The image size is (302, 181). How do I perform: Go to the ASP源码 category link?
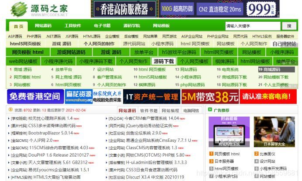(x=15, y=36)
